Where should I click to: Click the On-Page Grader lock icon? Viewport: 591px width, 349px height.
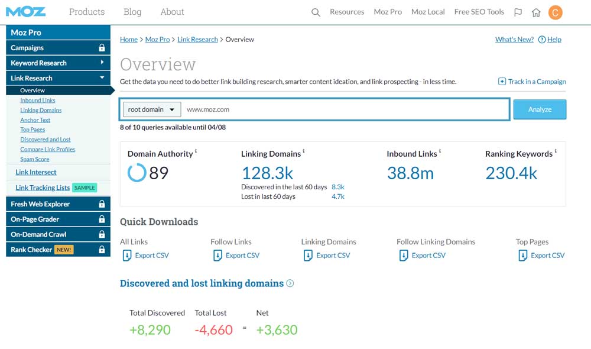coord(102,219)
